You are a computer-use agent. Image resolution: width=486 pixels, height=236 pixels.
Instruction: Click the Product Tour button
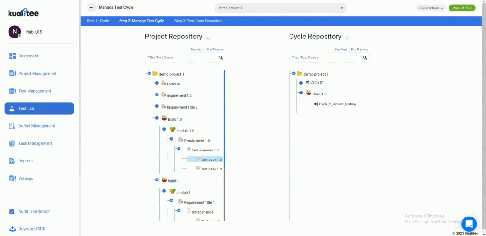pyautogui.click(x=462, y=8)
